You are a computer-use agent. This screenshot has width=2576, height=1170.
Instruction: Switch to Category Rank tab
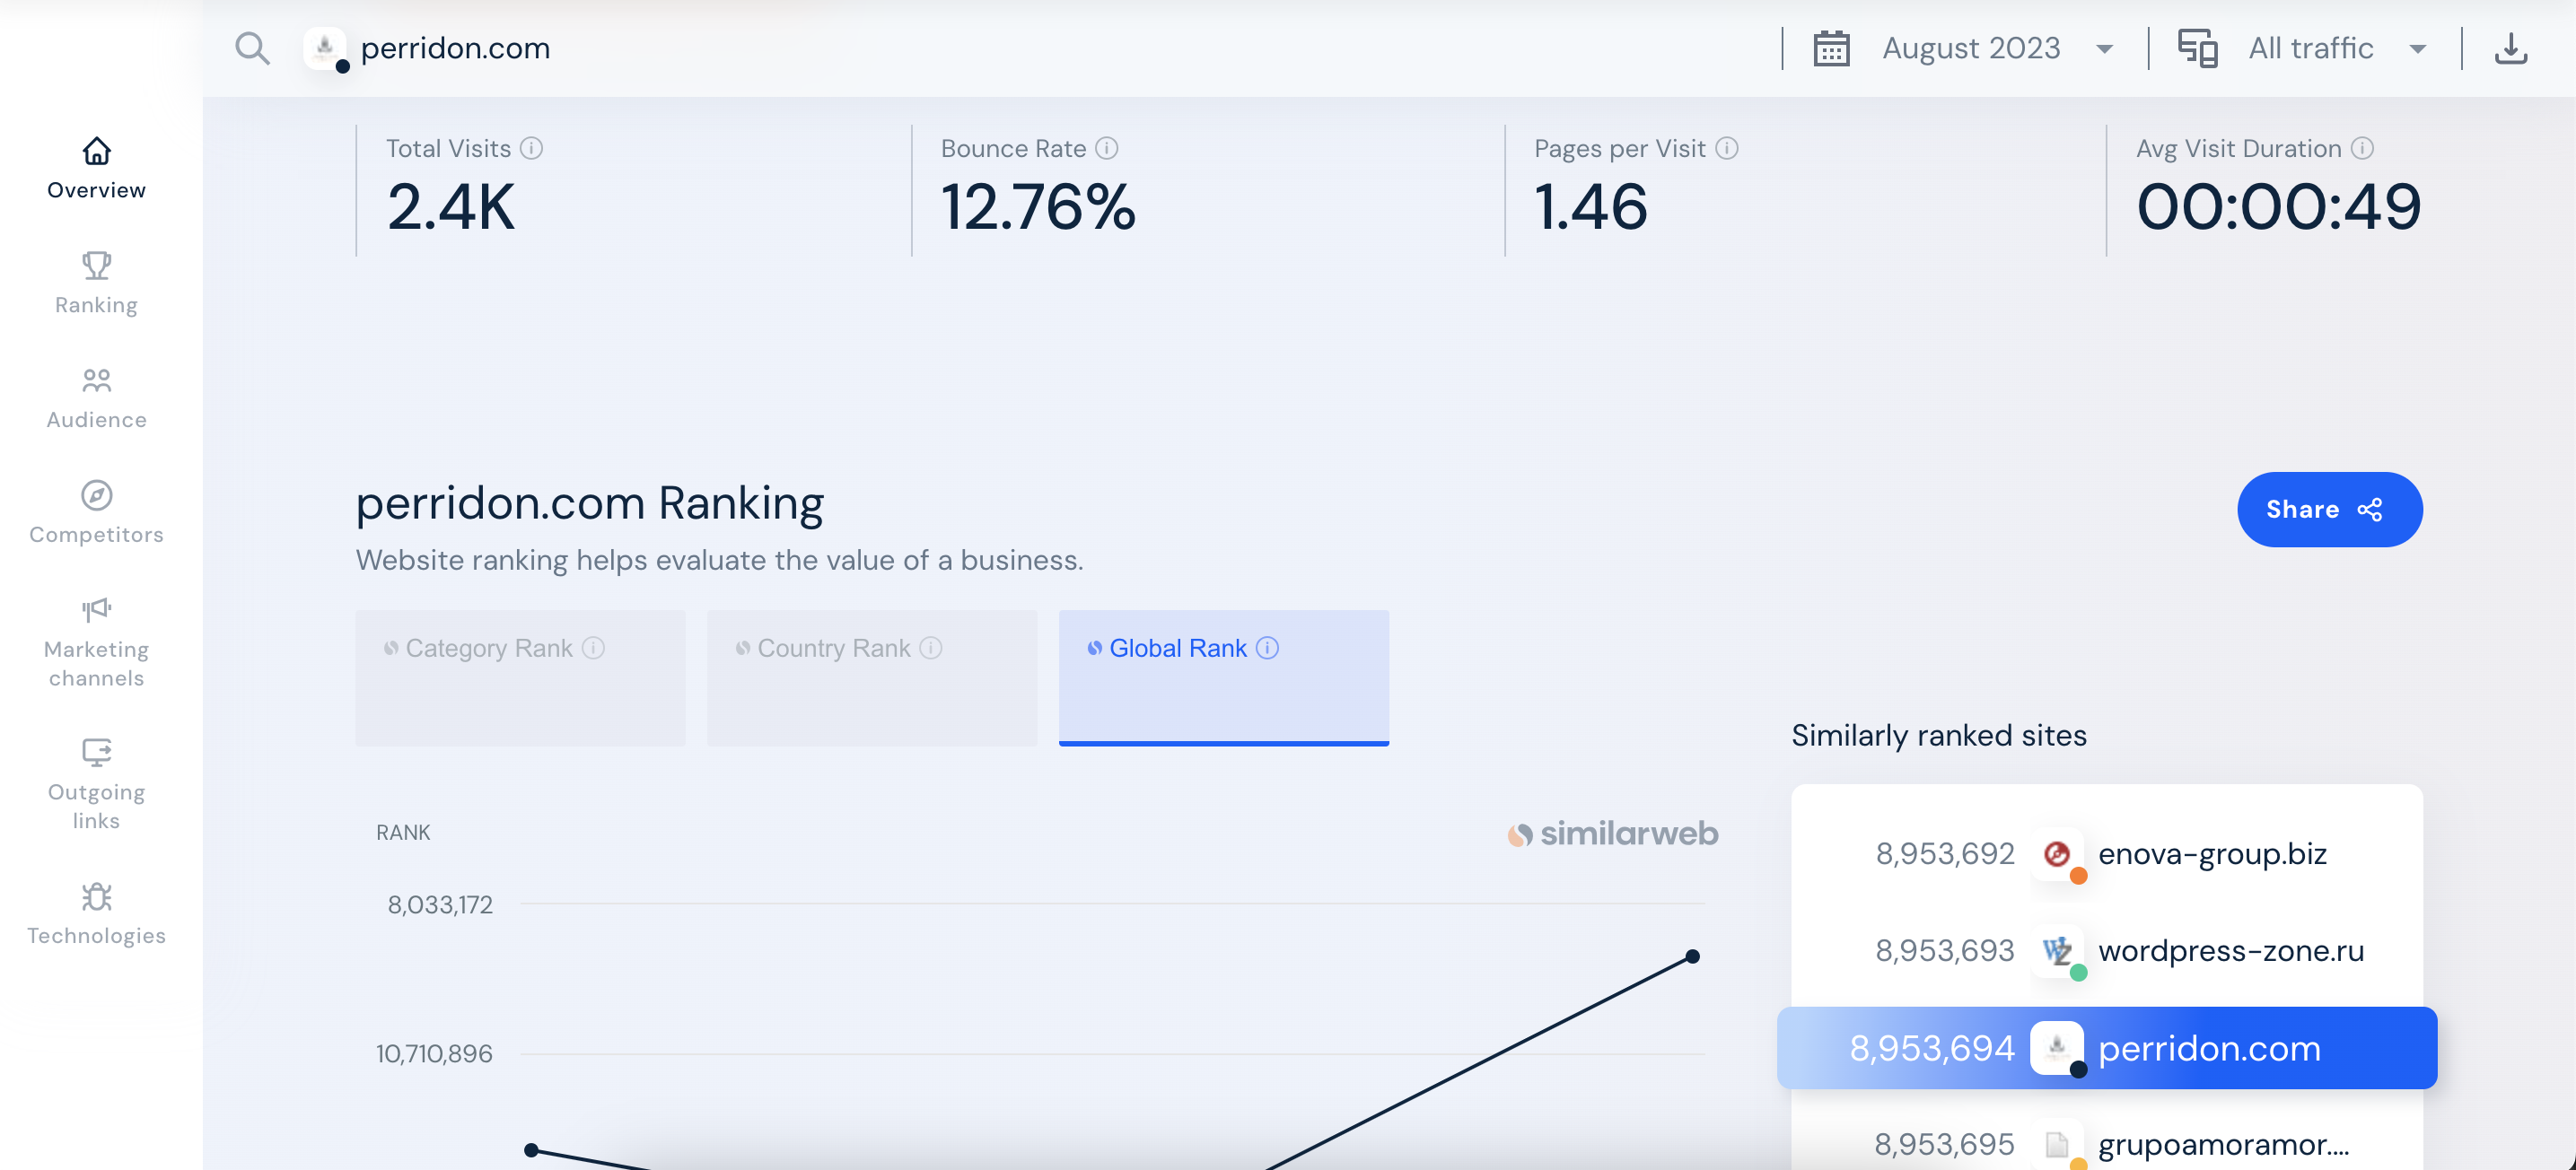click(x=520, y=677)
